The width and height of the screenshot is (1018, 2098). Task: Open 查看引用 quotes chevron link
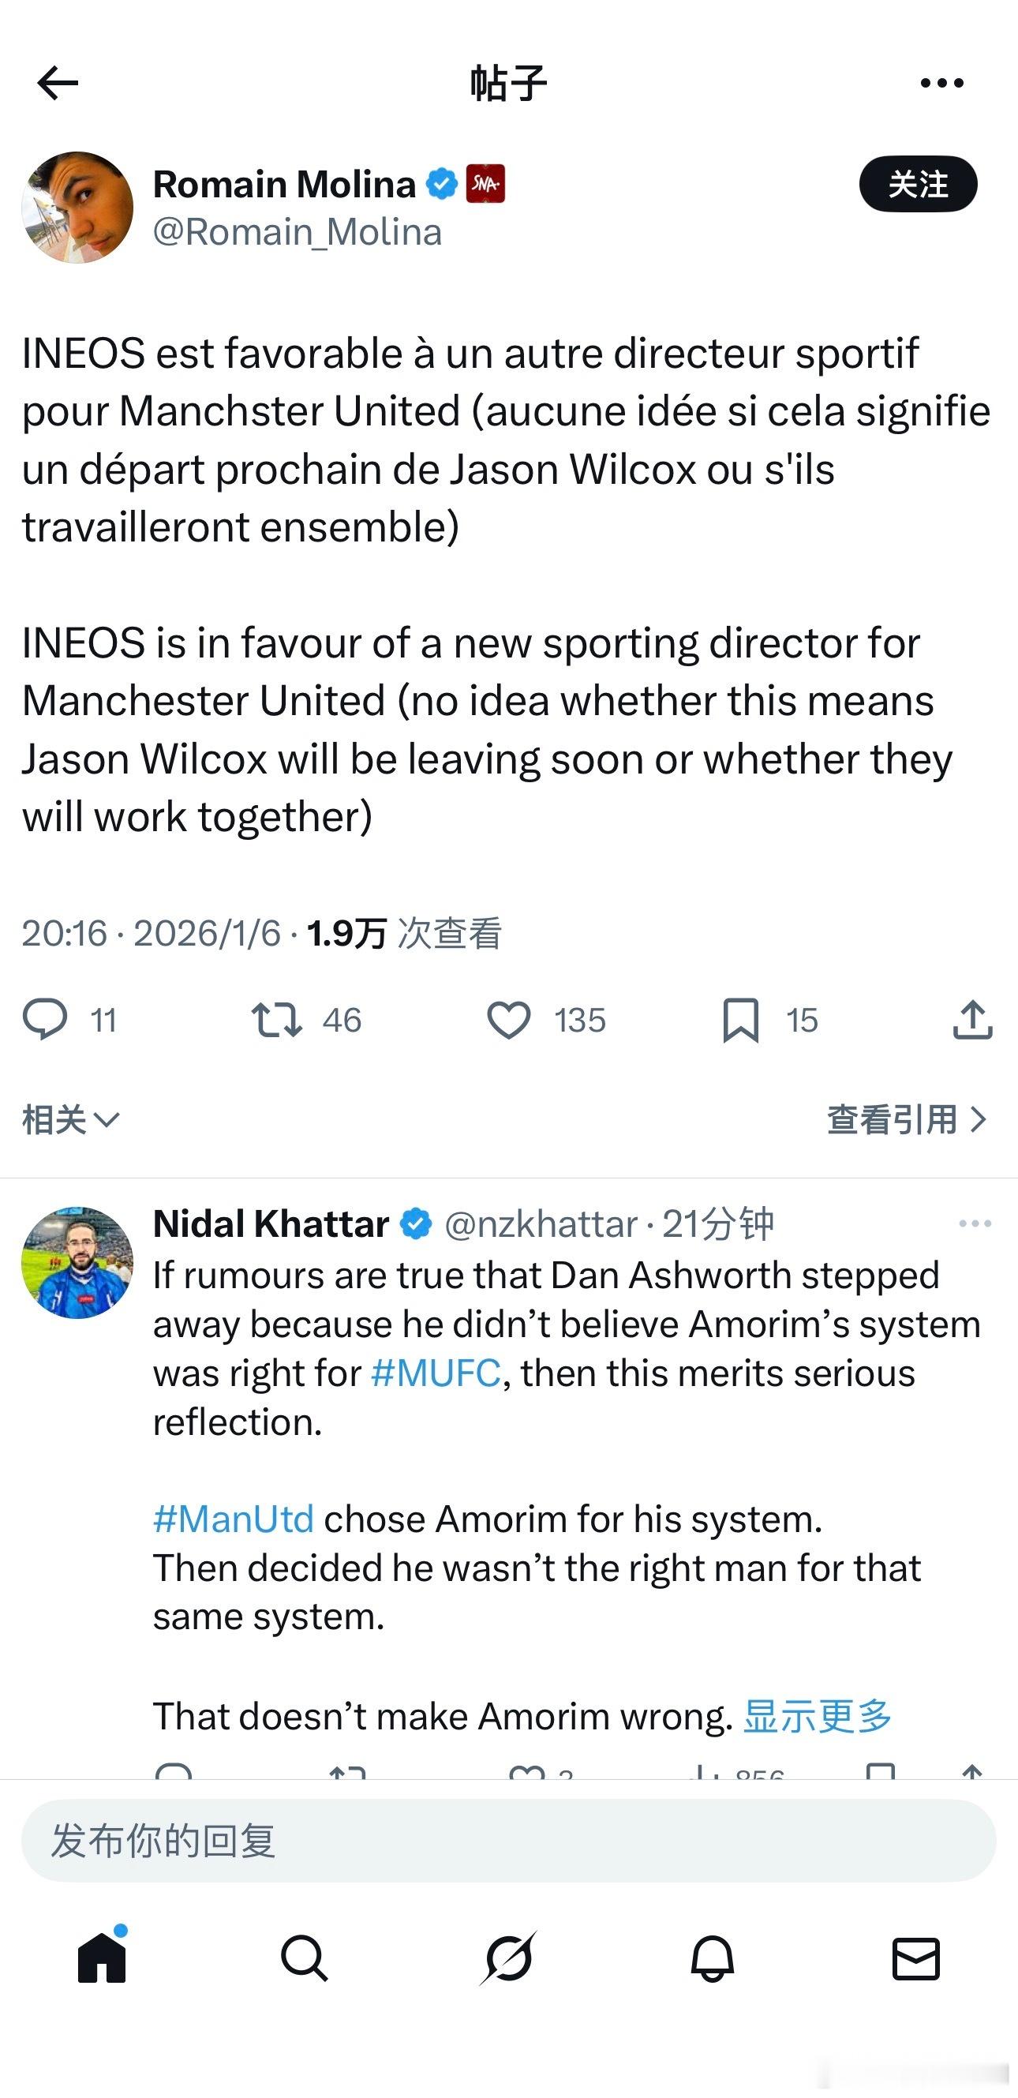tap(907, 1120)
